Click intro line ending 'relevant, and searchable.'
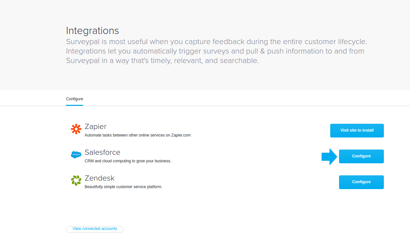 (162, 61)
